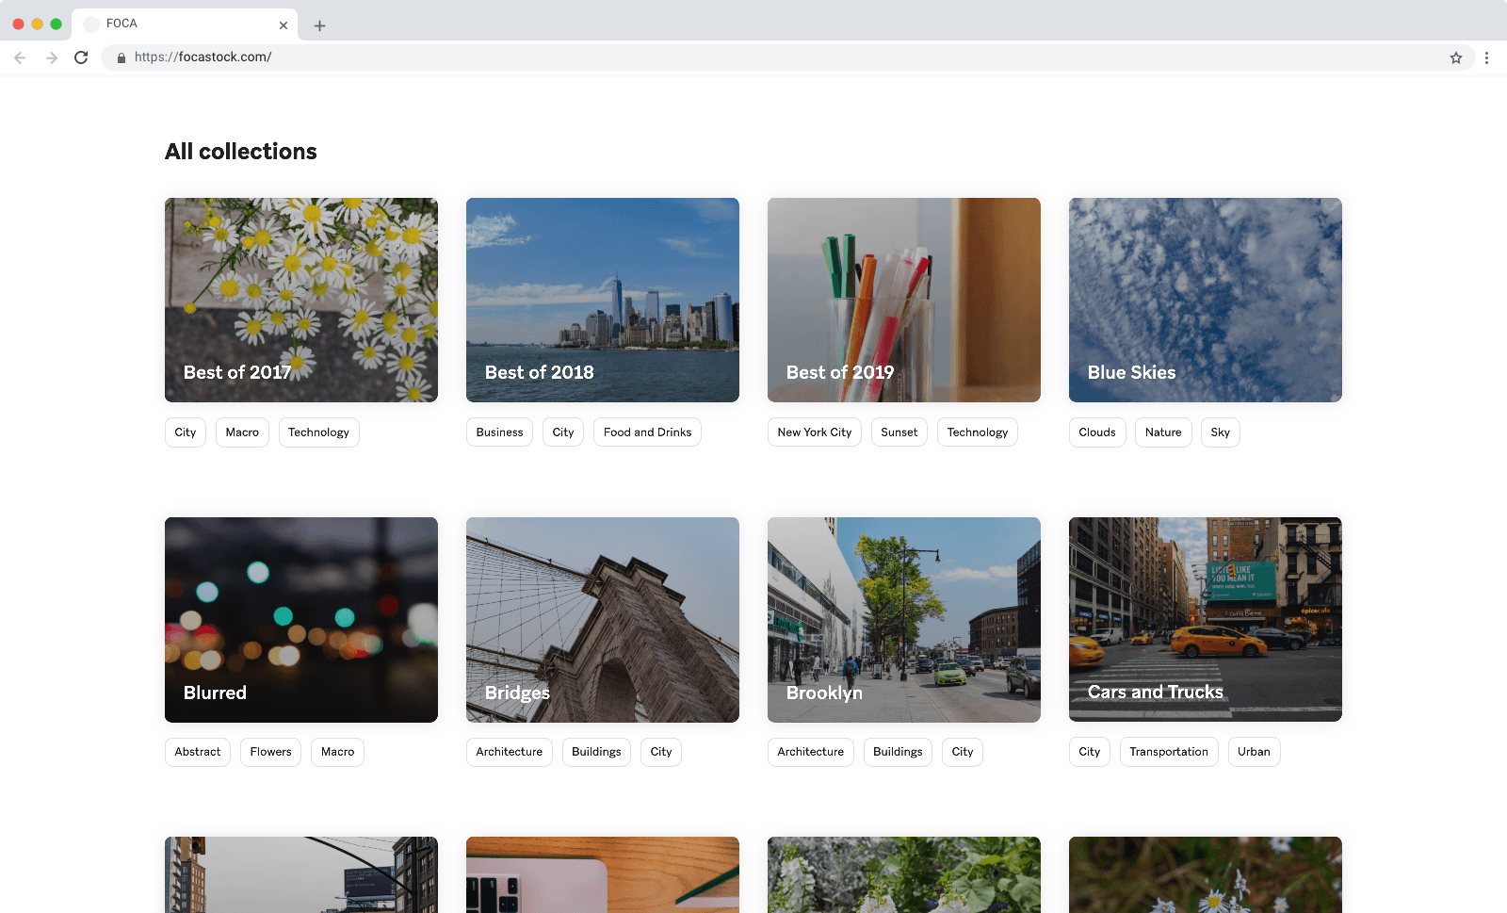Open the Cars and Trucks collection

tap(1206, 619)
